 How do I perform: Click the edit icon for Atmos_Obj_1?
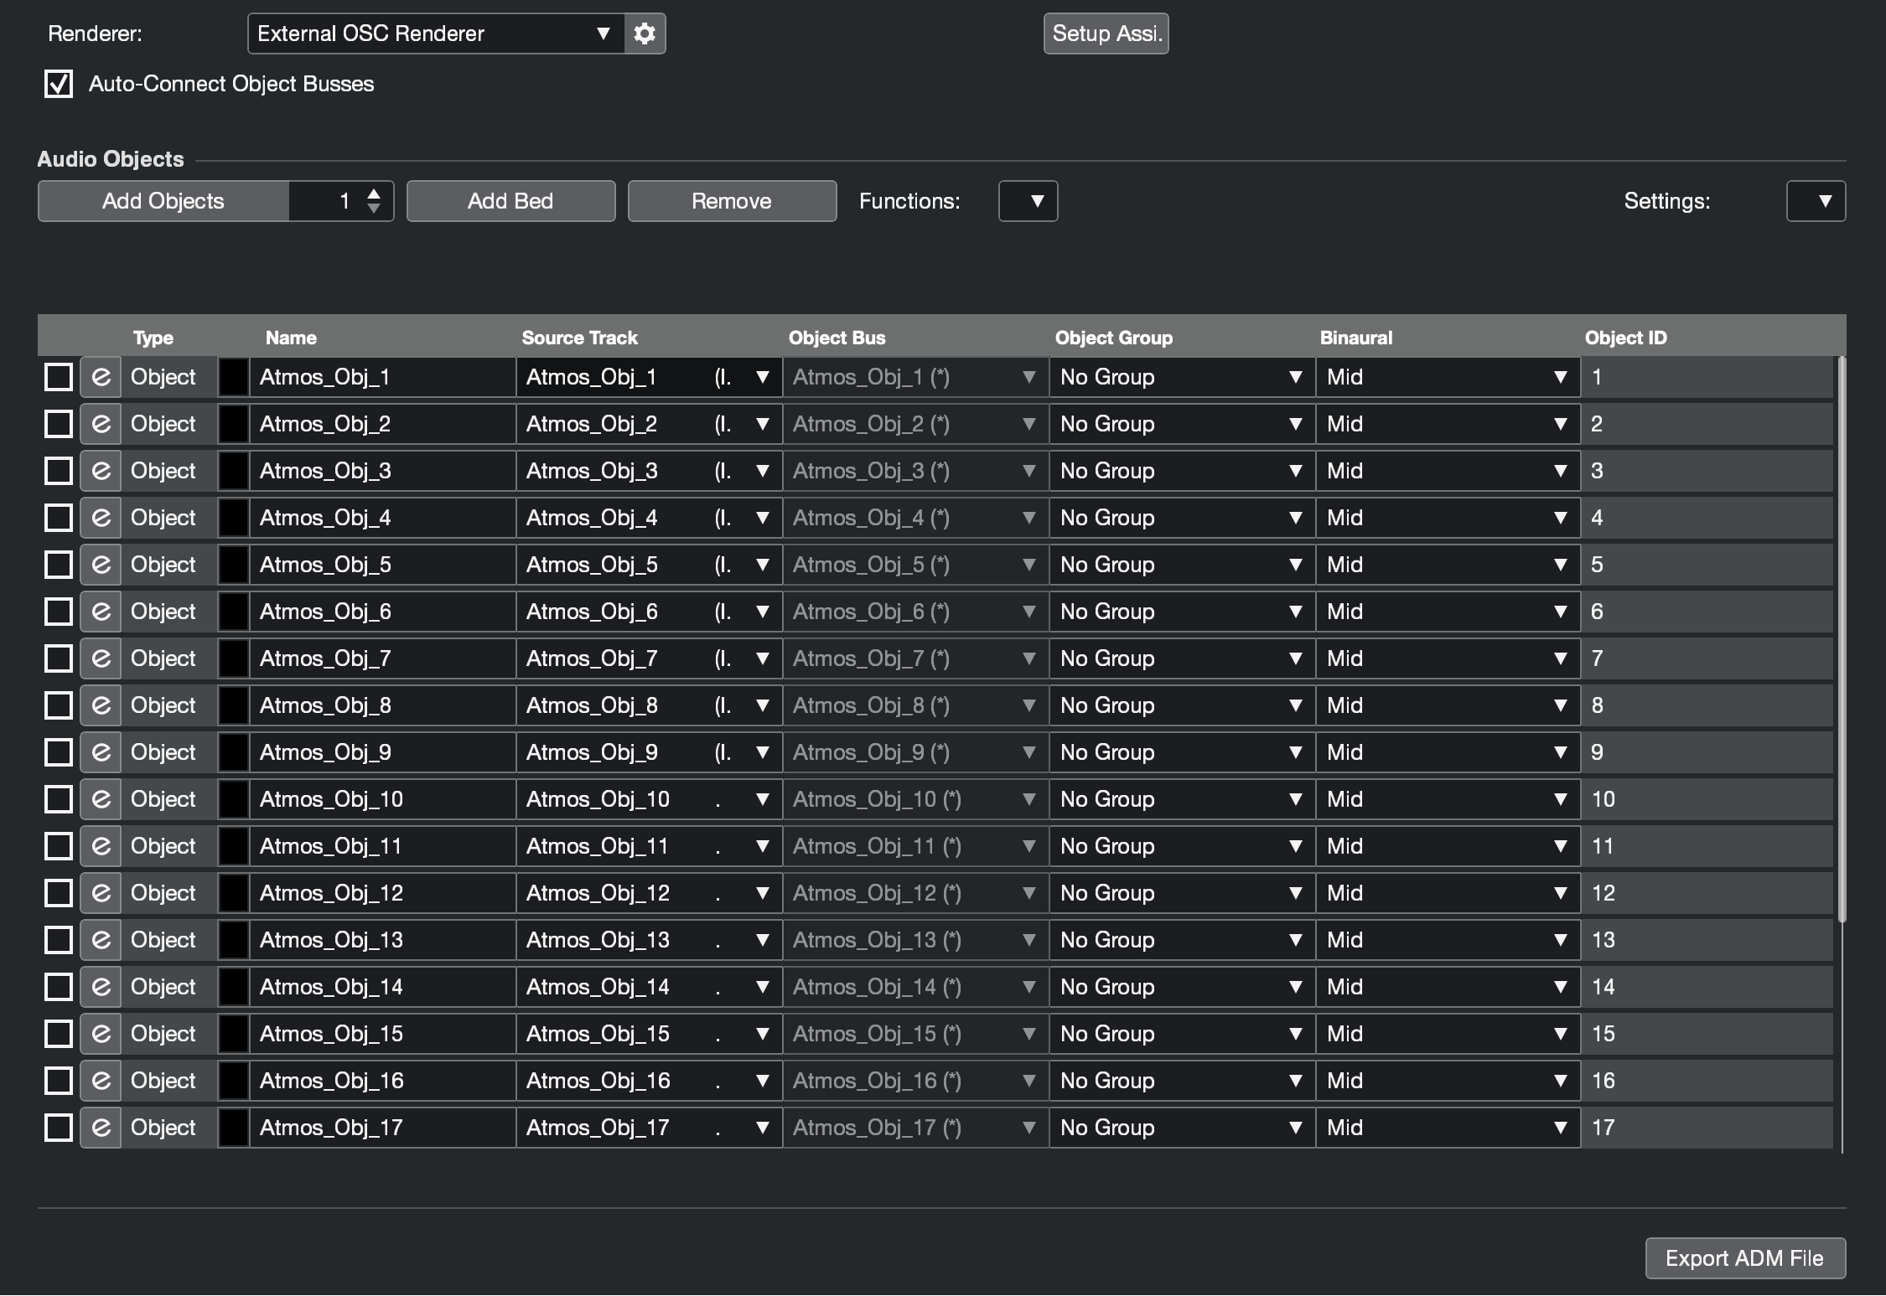[x=101, y=377]
